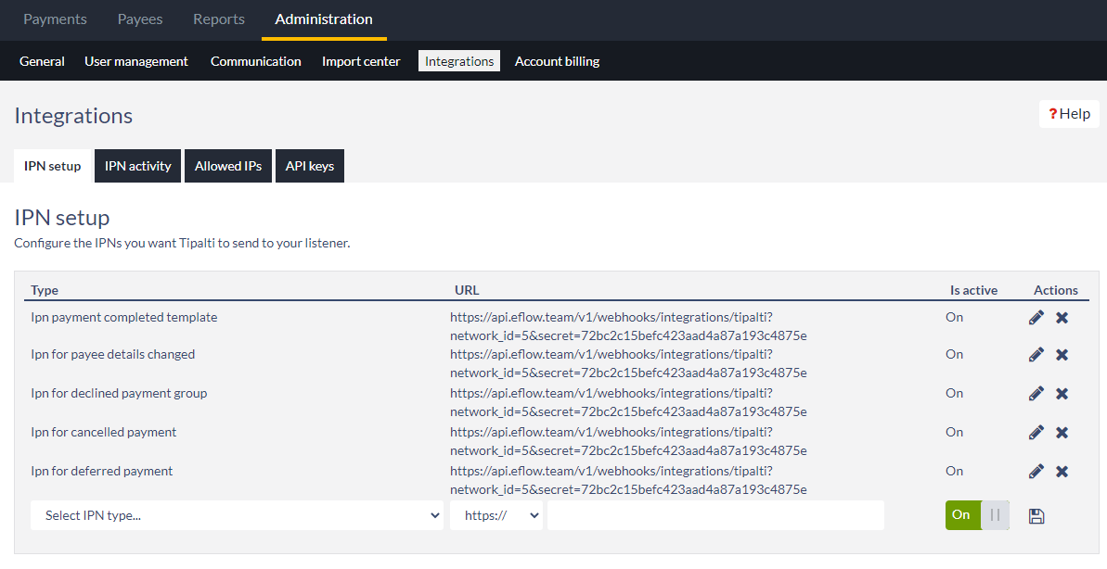Save the new IPN with the disk icon

1036,515
